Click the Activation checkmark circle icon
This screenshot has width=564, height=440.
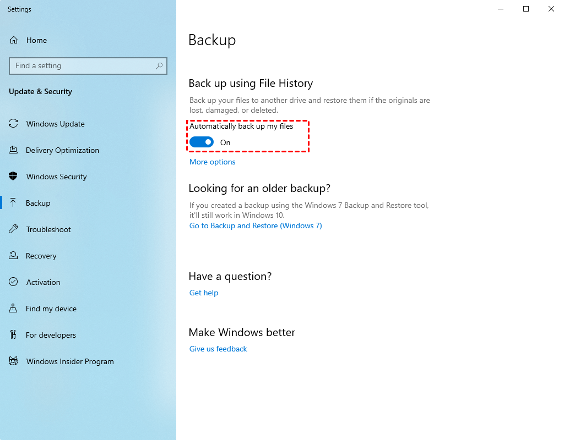14,282
